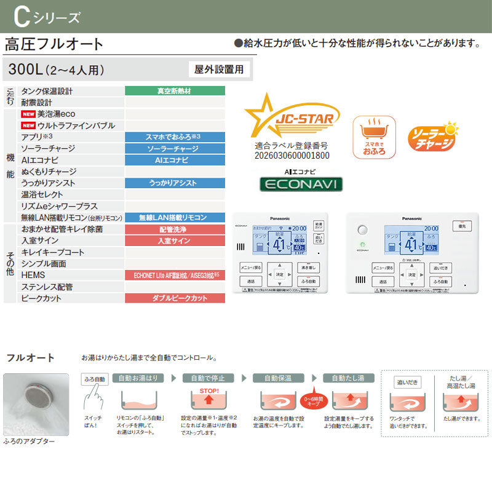Viewport: 492px width, 492px height.
Task: Click the arrow between 自動で停止 and 自動保温
Action: coord(244,378)
